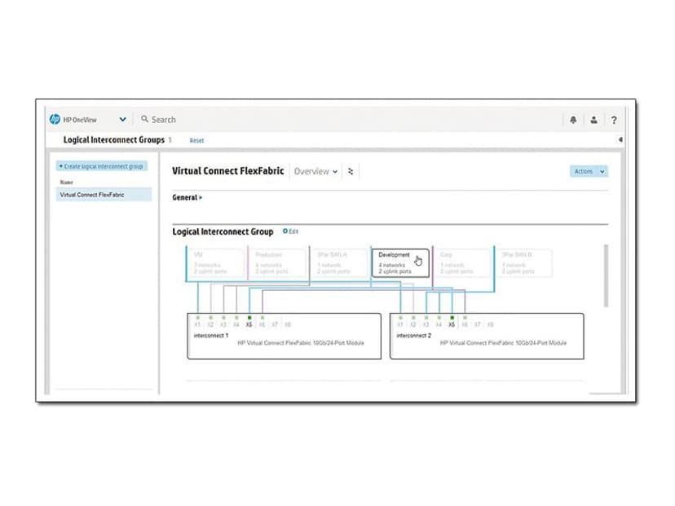The image size is (675, 506).
Task: Open notifications via the bell icon
Action: (573, 120)
